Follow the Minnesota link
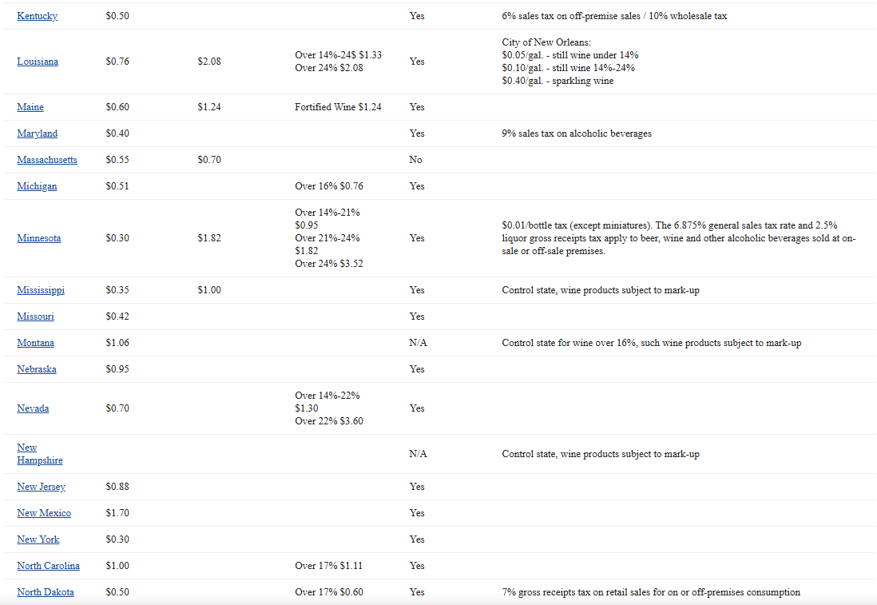 point(39,238)
